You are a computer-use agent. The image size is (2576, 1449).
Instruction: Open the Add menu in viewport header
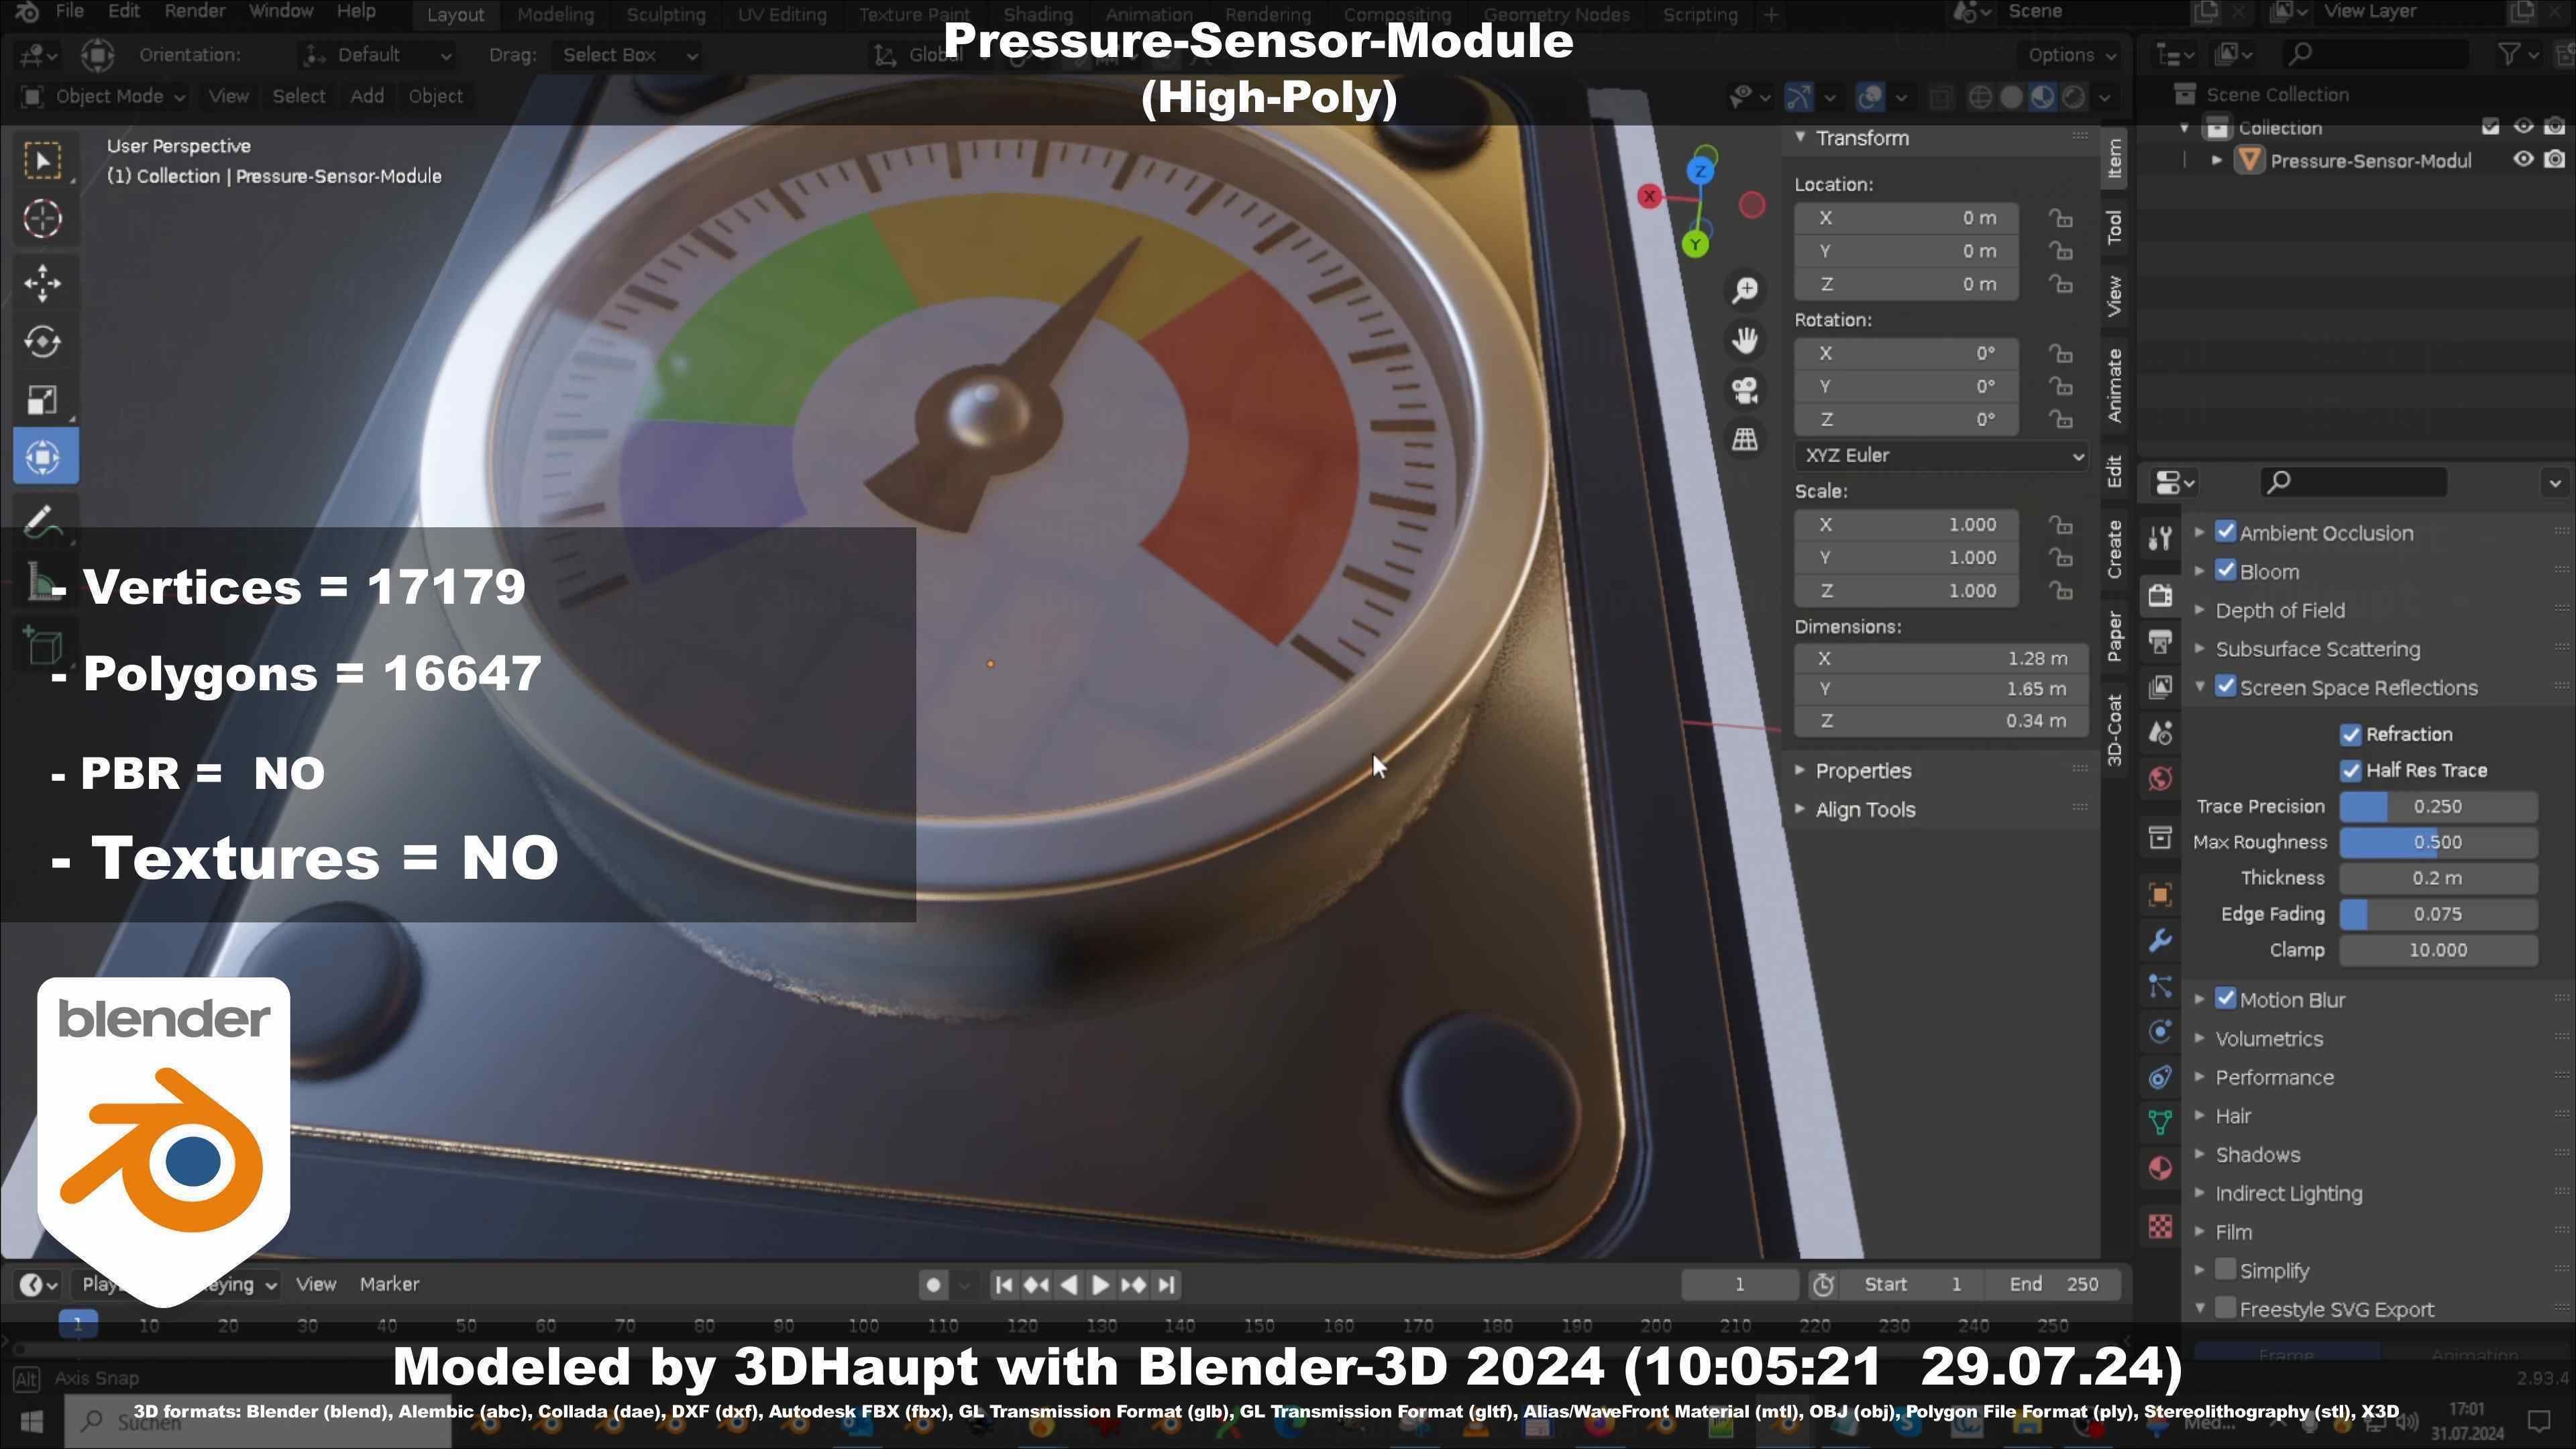tap(366, 96)
